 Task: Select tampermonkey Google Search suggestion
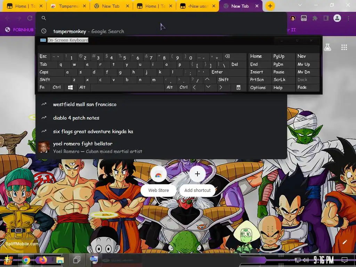[x=161, y=31]
